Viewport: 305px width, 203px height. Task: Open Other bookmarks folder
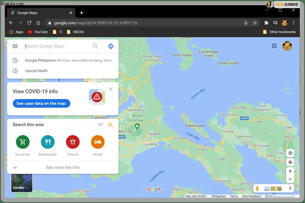coord(279,32)
